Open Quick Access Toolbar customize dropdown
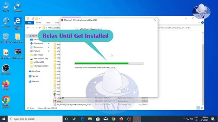This screenshot has width=218, height=122. [40, 18]
